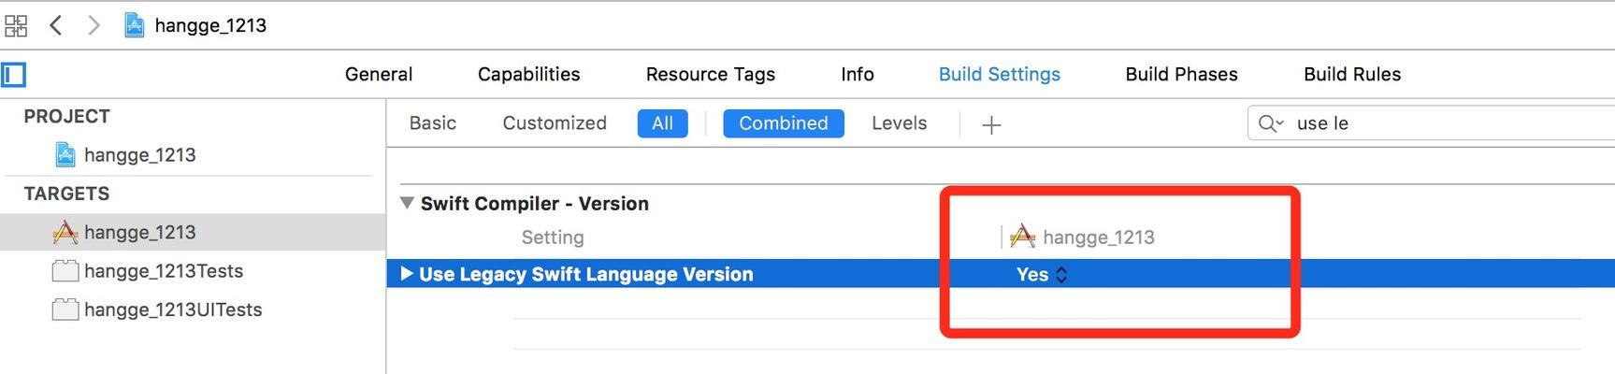Switch to the General tab
This screenshot has width=1615, height=374.
(379, 74)
